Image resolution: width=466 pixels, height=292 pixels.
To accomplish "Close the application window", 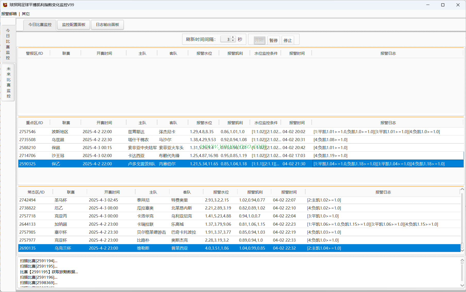I will [x=458, y=5].
